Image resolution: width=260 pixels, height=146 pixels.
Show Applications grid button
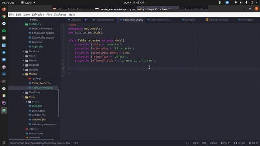[4, 142]
